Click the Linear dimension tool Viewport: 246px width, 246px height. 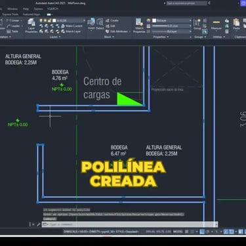point(12,20)
